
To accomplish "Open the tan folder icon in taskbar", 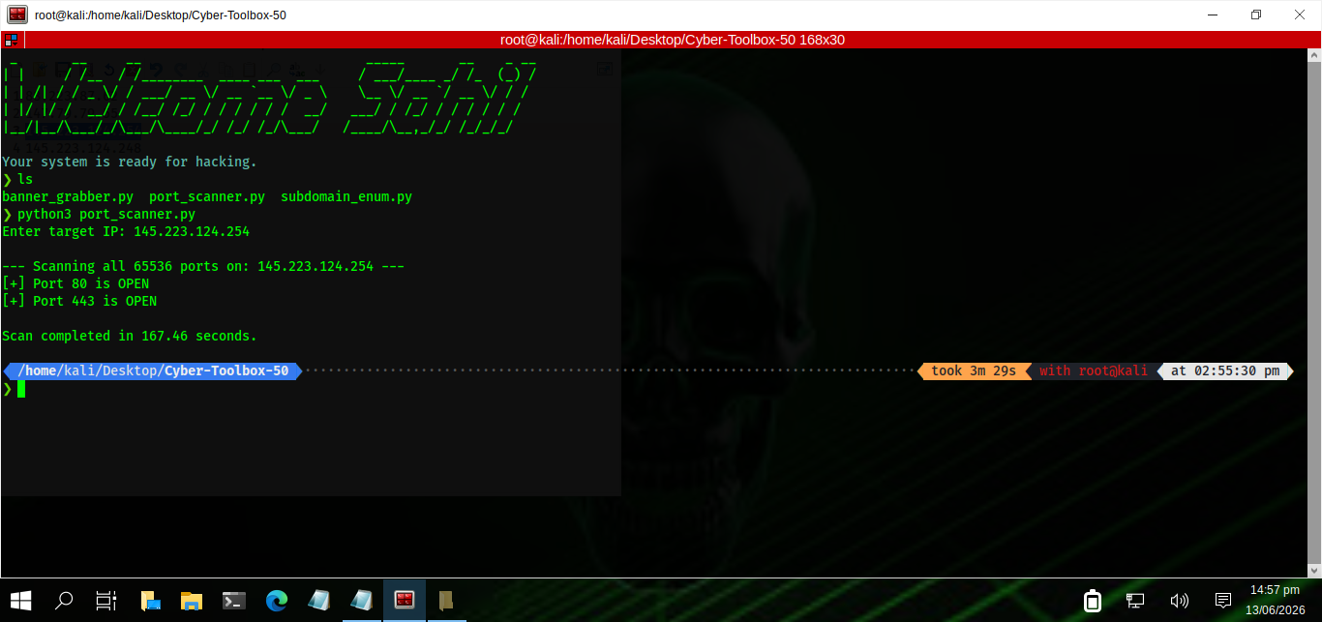I will (x=446, y=601).
